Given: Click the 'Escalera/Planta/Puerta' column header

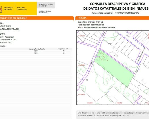Looking at the screenshot, I should pos(37,49).
